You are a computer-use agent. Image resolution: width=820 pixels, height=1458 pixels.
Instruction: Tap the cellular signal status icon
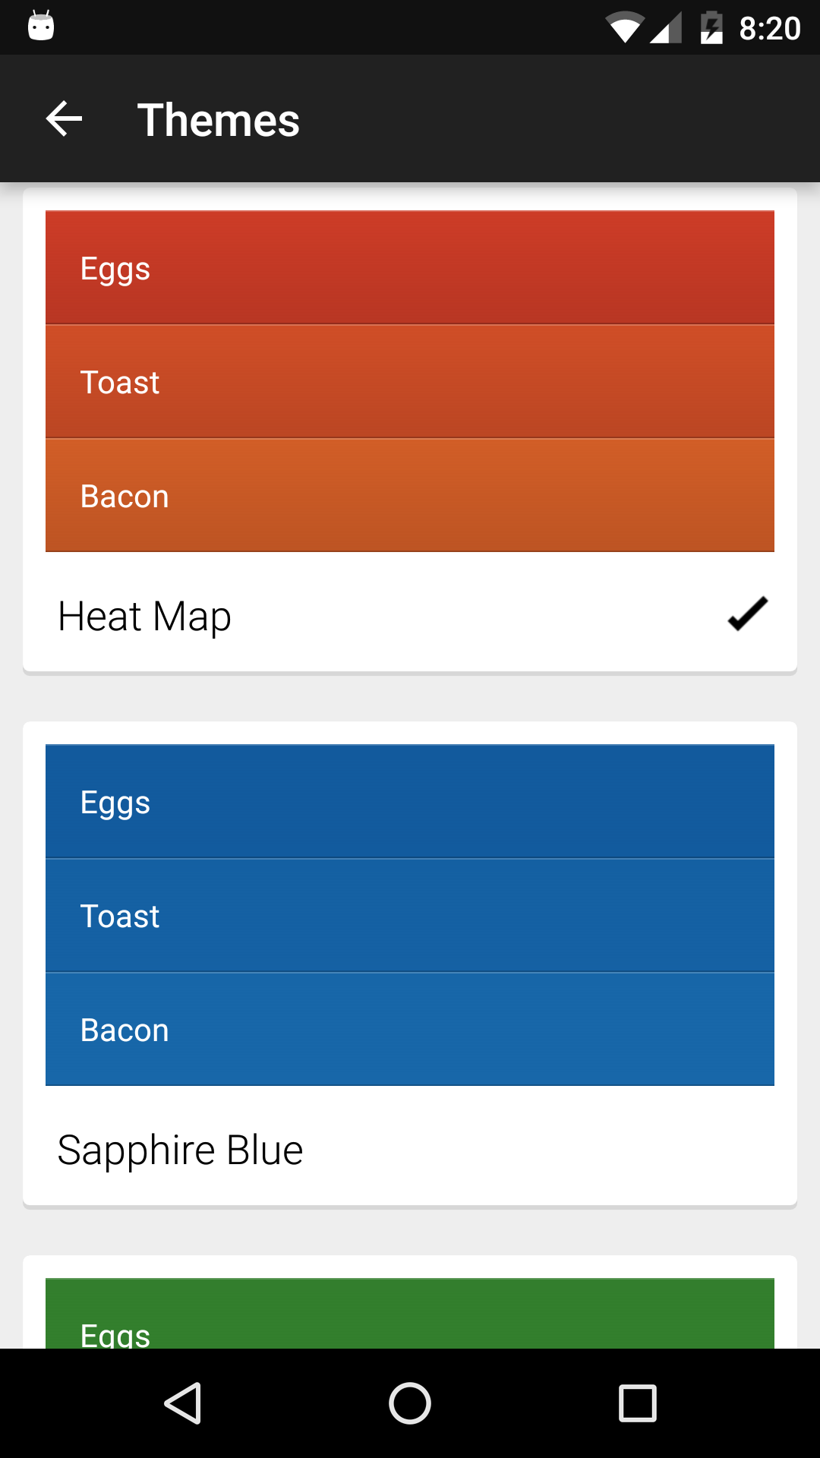666,28
